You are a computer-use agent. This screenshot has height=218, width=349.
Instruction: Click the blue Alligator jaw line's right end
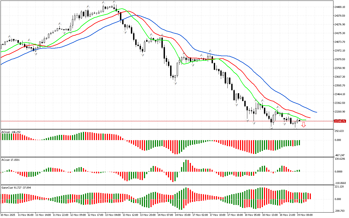tap(316, 112)
